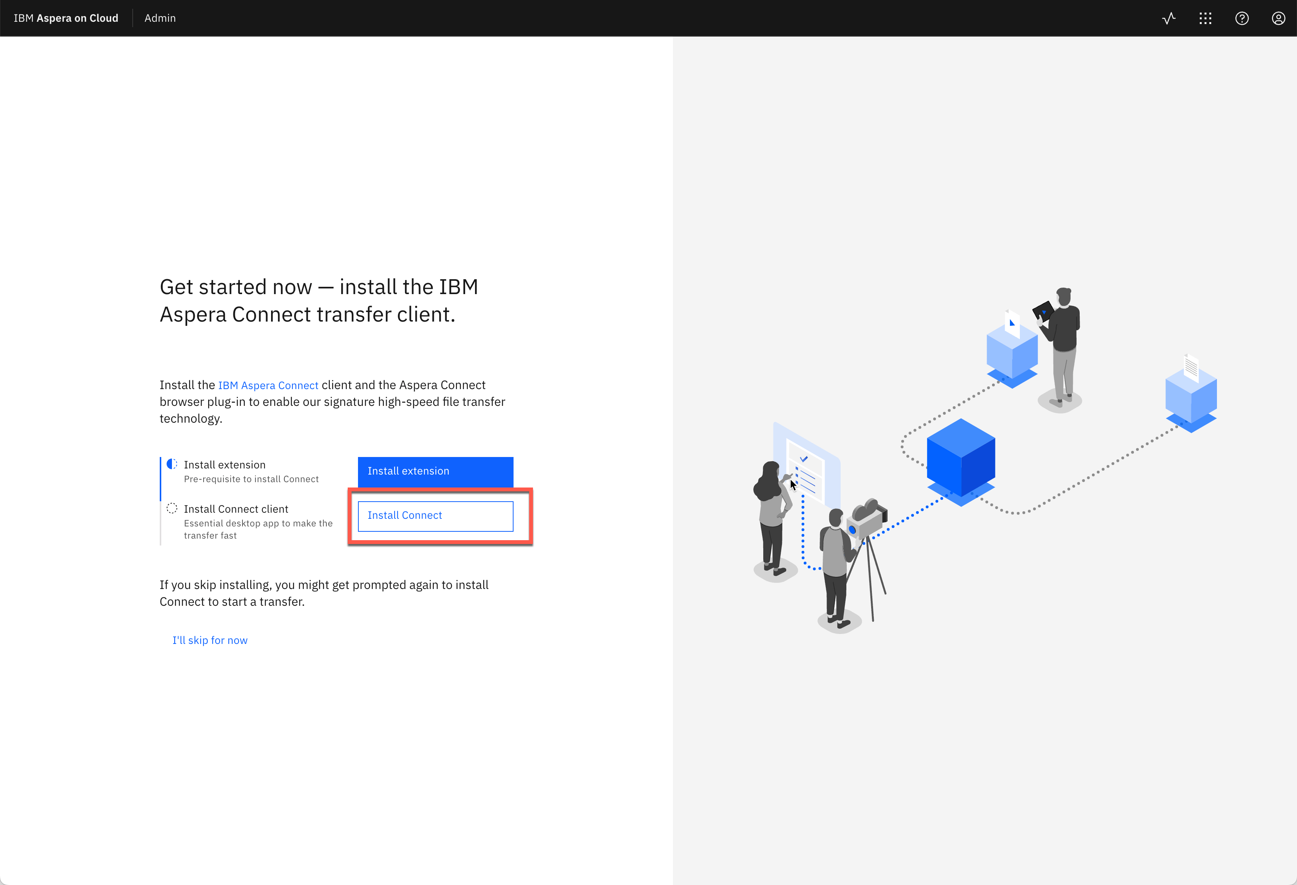The width and height of the screenshot is (1297, 885).
Task: Click the blue Install extension button
Action: pos(435,471)
